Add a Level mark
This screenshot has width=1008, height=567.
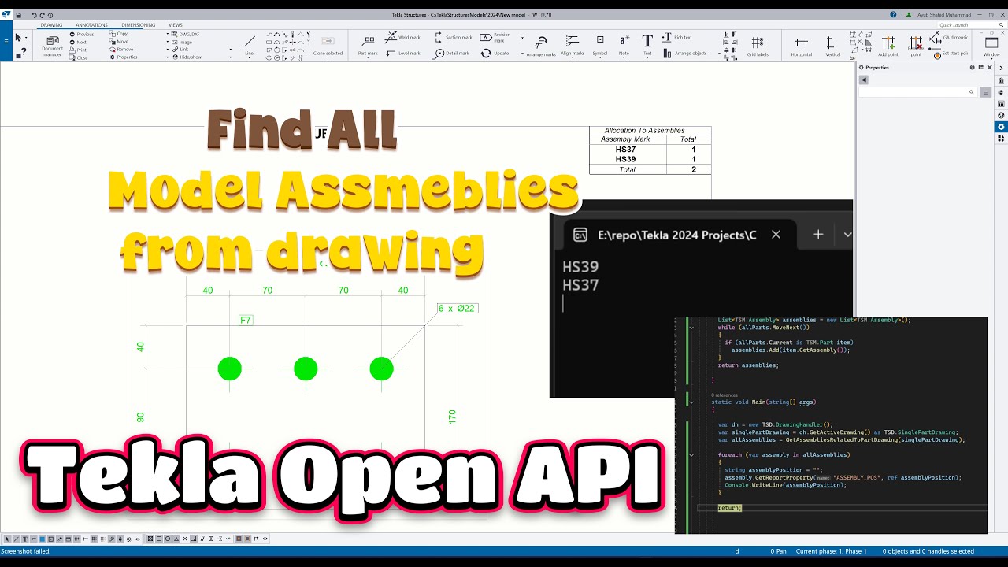click(x=403, y=53)
